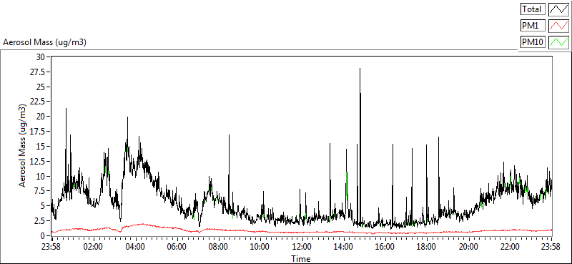The image size is (572, 264).
Task: Click the Time axis label
Action: coord(301,259)
